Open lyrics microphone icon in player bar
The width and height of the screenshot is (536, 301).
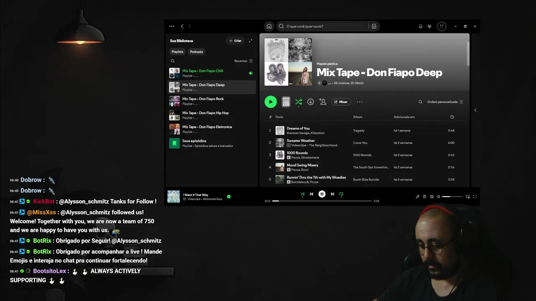[417, 196]
